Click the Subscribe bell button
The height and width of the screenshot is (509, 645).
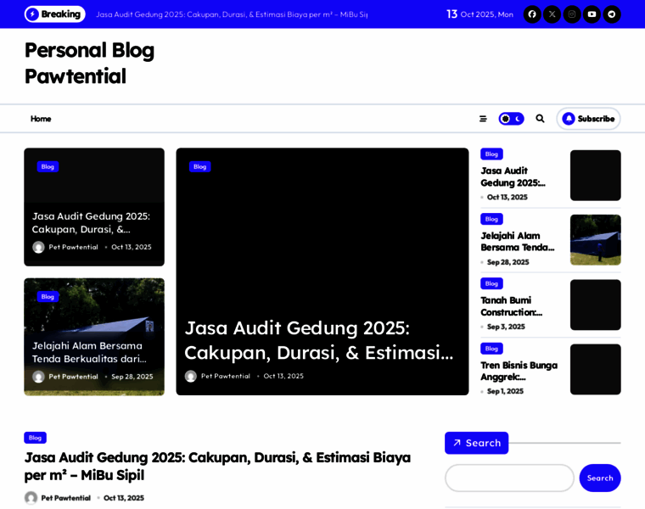[588, 119]
